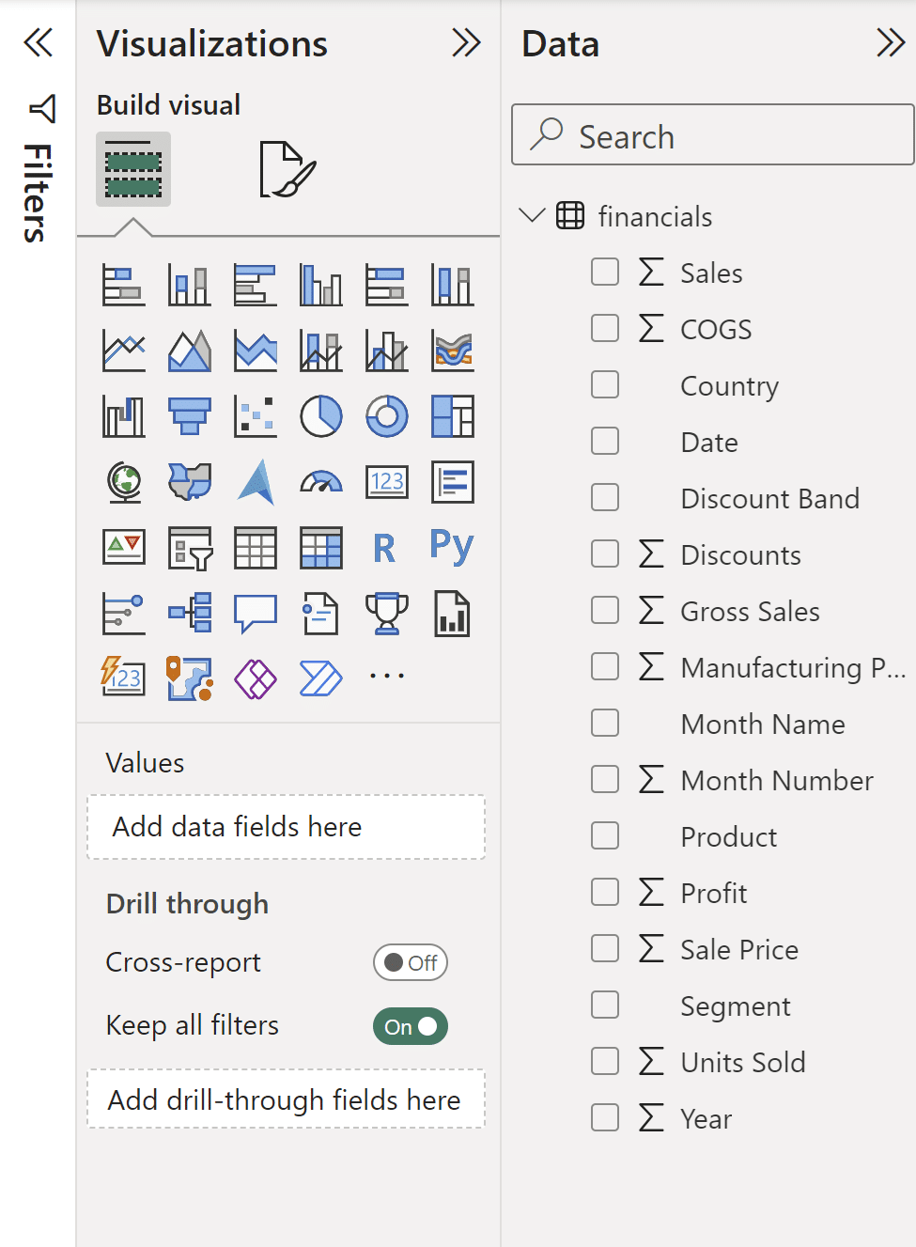The width and height of the screenshot is (916, 1247).
Task: Collapse the Data pane
Action: pyautogui.click(x=890, y=42)
